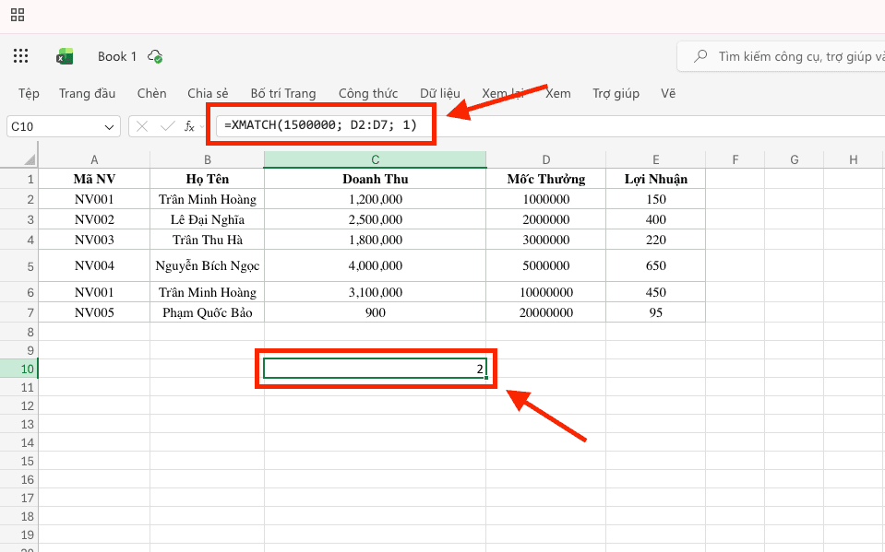Open the Công thức tab

click(368, 93)
